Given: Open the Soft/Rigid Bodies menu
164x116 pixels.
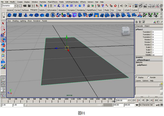Looking at the screenshot, I should 72,2.
